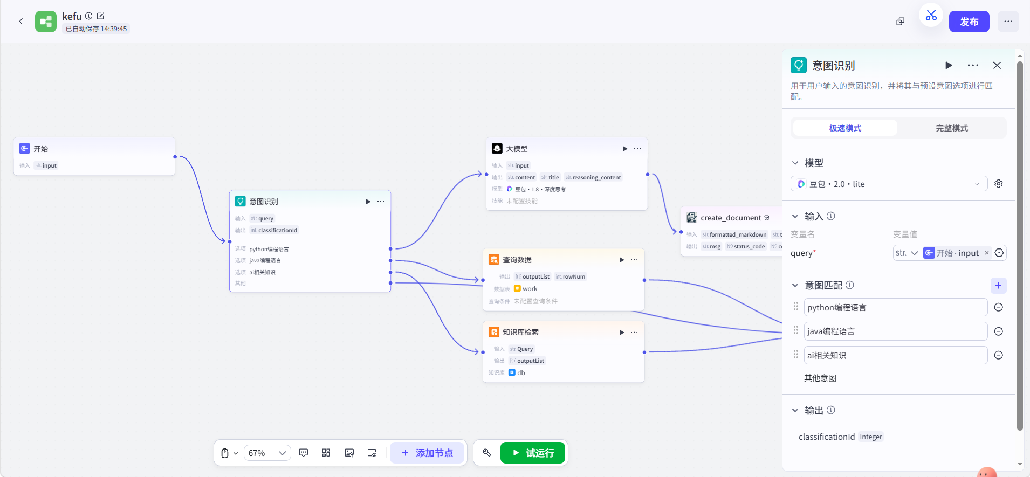Click the scissors icon in header
Viewport: 1030px width, 477px height.
pos(931,15)
